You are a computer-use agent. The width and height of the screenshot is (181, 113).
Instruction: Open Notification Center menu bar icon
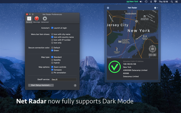(176, 2)
